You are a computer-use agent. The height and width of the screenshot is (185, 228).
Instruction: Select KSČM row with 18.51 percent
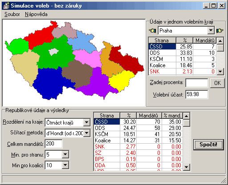[138, 134]
